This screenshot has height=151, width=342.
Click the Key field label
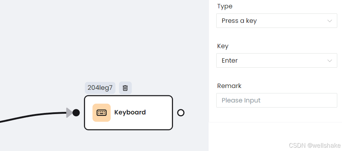coord(223,46)
